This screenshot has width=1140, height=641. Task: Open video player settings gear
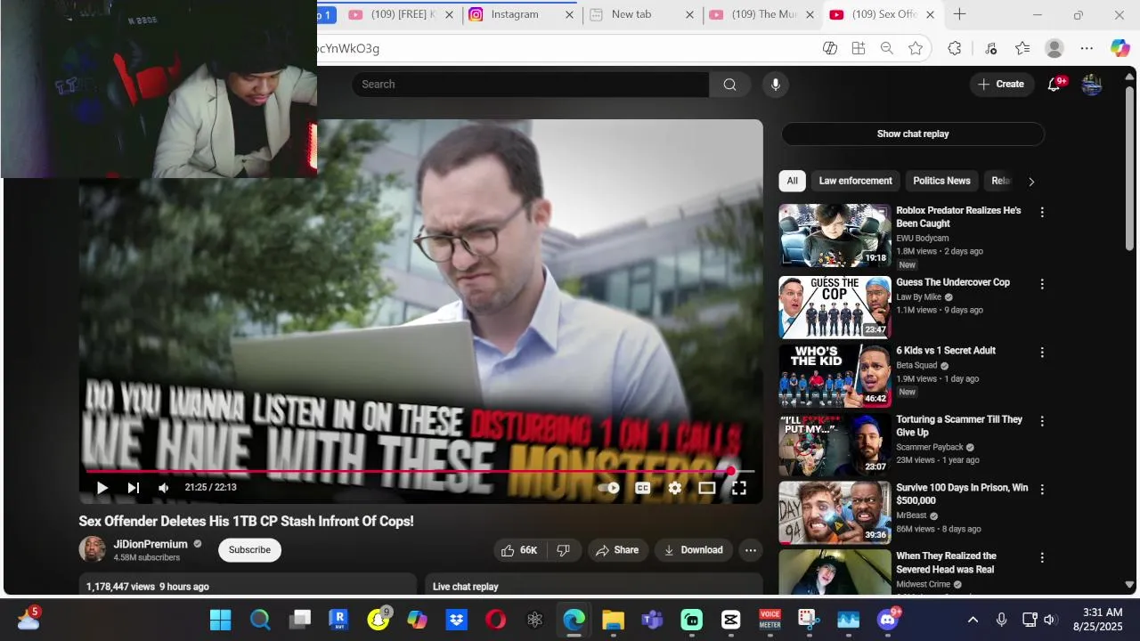[x=675, y=488]
